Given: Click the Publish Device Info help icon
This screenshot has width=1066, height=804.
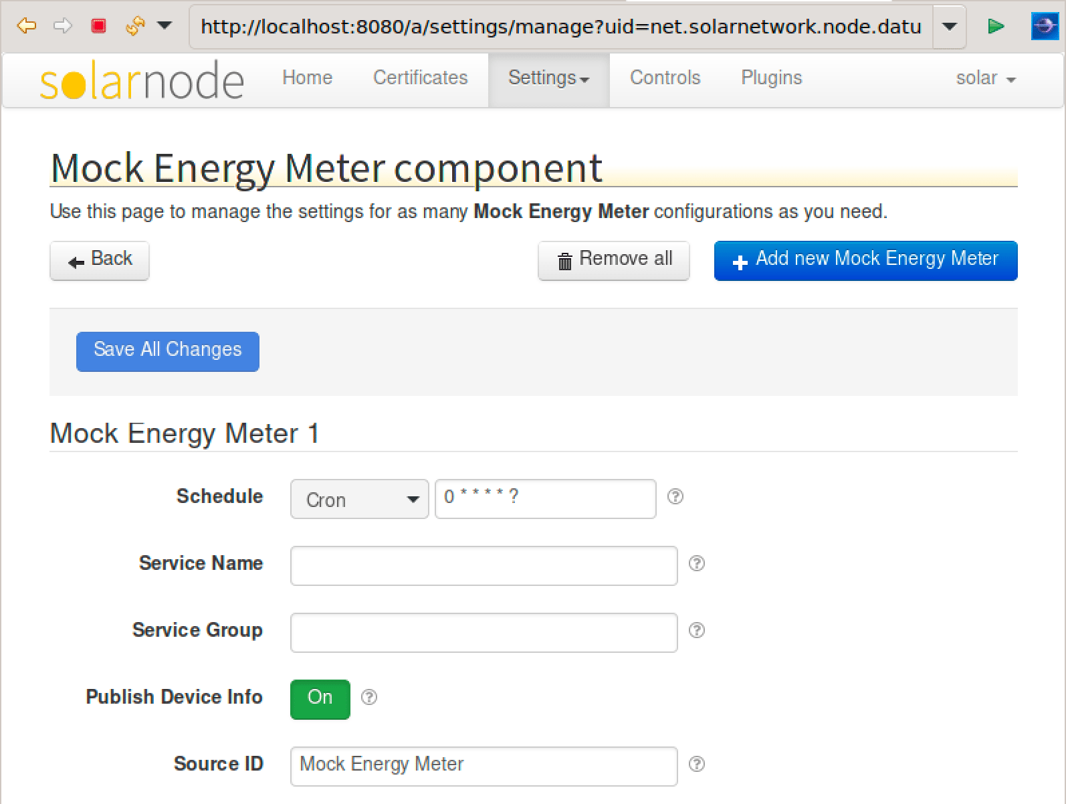Looking at the screenshot, I should (x=369, y=697).
